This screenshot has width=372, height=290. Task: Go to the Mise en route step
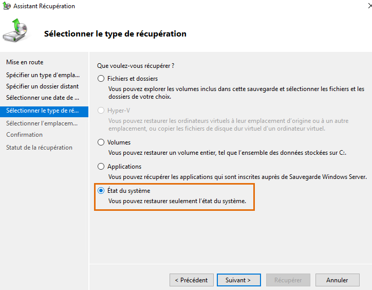(x=25, y=62)
